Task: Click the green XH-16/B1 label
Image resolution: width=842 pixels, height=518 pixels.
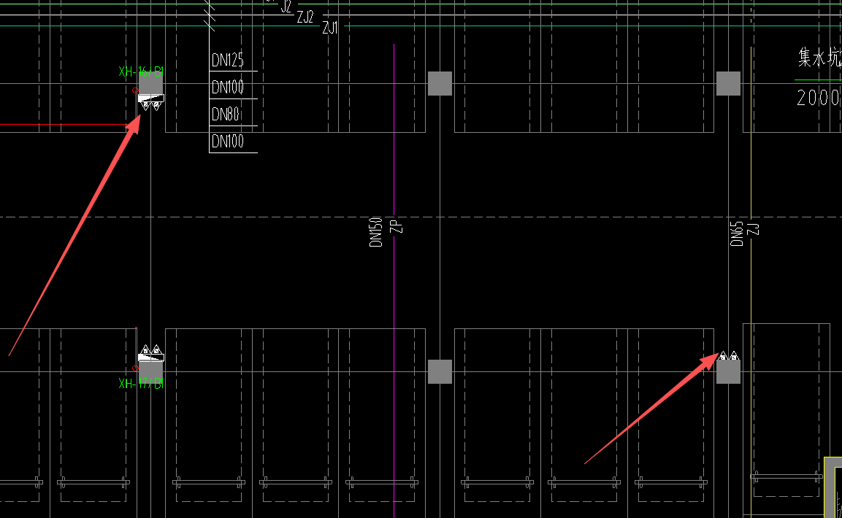Action: tap(141, 71)
